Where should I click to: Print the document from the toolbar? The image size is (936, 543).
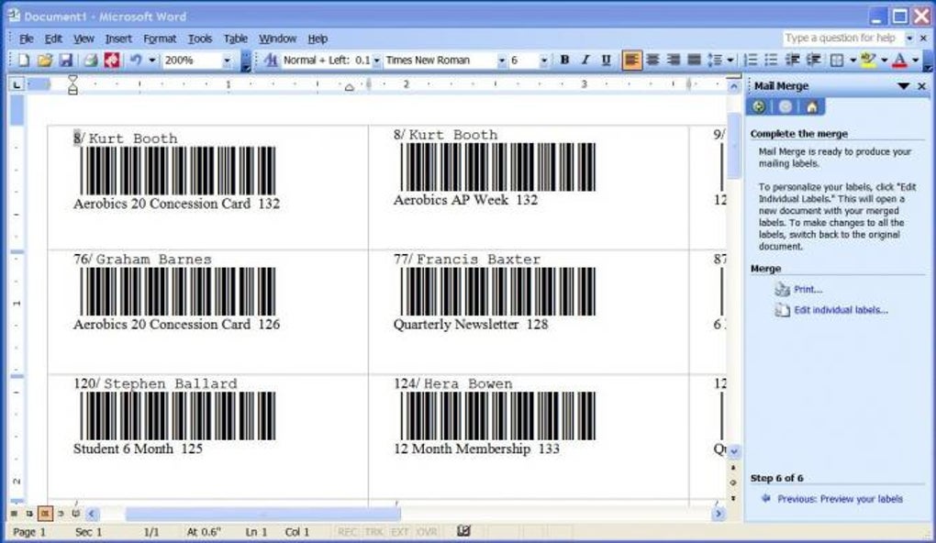coord(90,61)
